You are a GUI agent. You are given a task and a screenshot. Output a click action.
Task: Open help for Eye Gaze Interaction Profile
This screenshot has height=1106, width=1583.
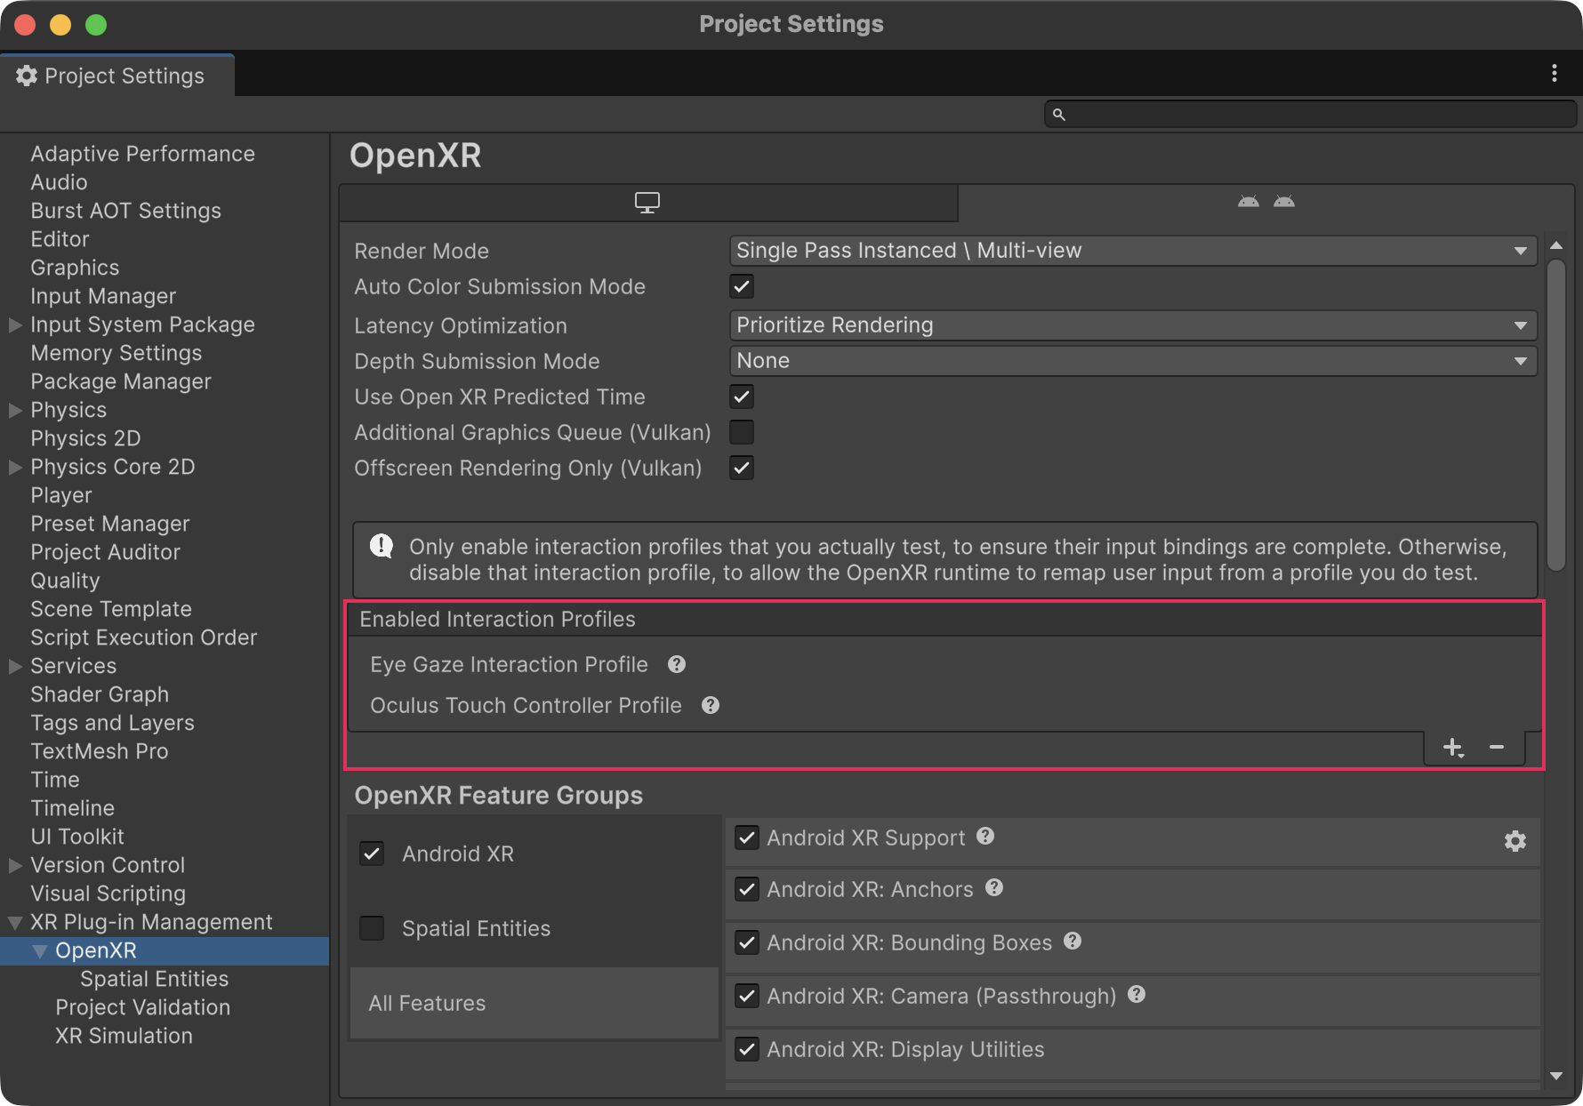pyautogui.click(x=677, y=664)
